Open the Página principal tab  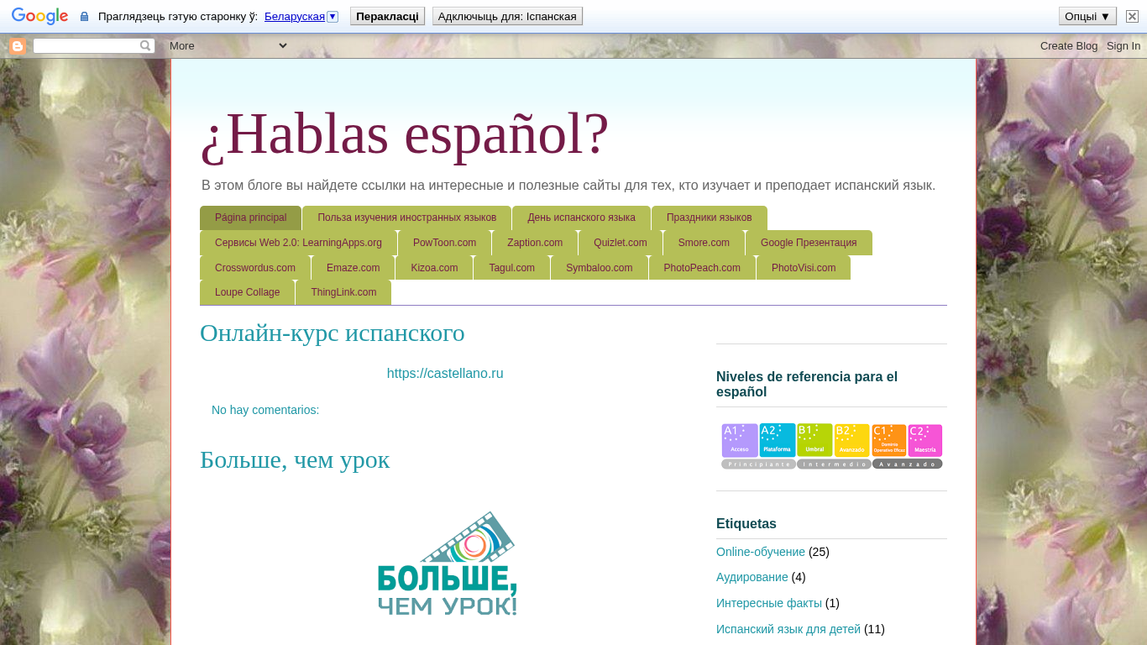[x=250, y=218]
